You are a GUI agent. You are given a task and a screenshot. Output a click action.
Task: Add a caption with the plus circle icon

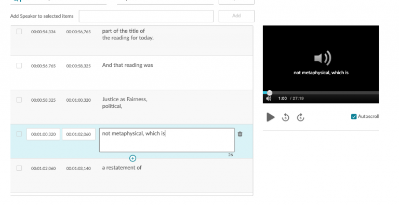coord(132,158)
